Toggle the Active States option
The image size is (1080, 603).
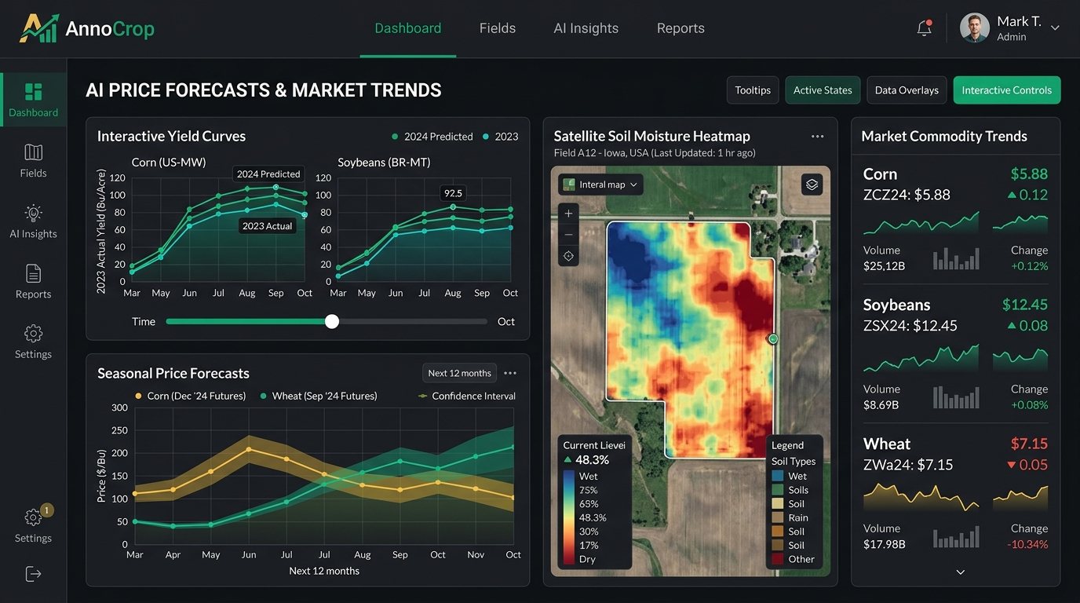(x=823, y=90)
